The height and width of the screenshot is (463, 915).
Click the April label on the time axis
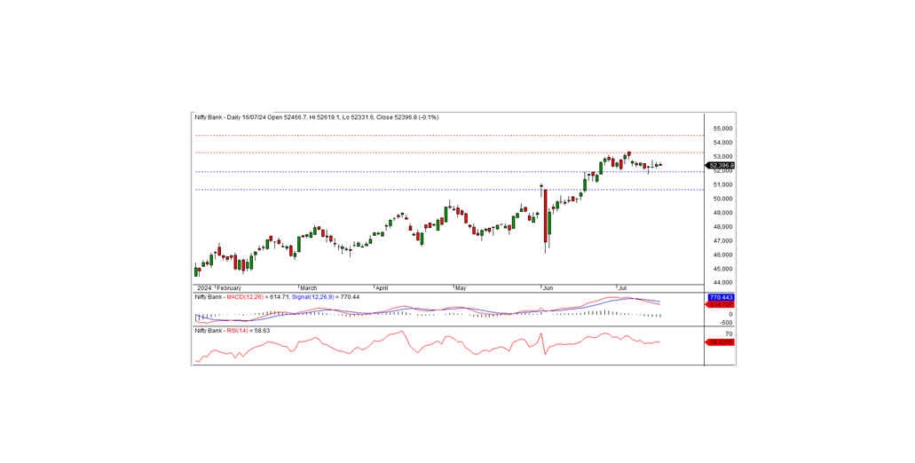[383, 288]
